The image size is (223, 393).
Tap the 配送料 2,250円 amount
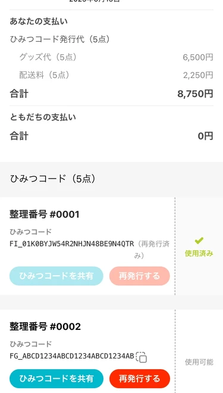[x=198, y=75]
